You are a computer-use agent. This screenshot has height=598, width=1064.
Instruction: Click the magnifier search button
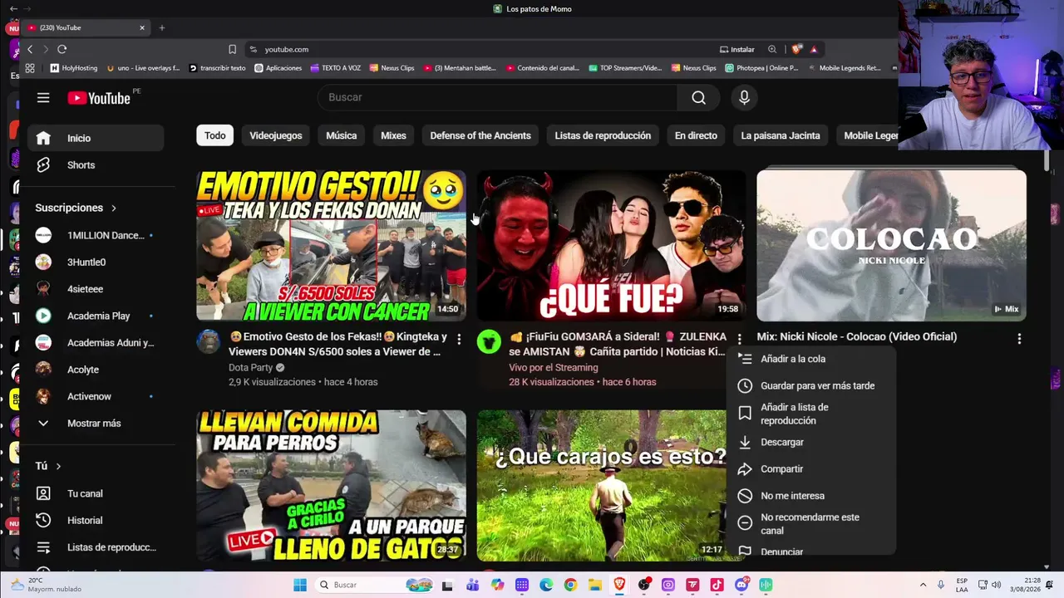(698, 97)
